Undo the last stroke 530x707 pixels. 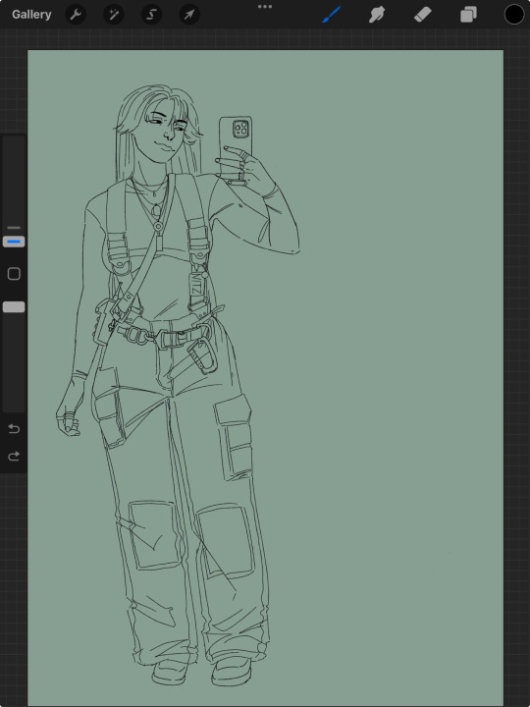coord(14,428)
